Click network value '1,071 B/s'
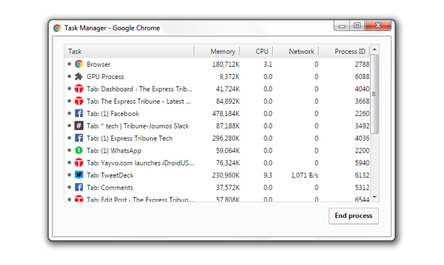Screen dimensions: 444x265 [x=305, y=175]
